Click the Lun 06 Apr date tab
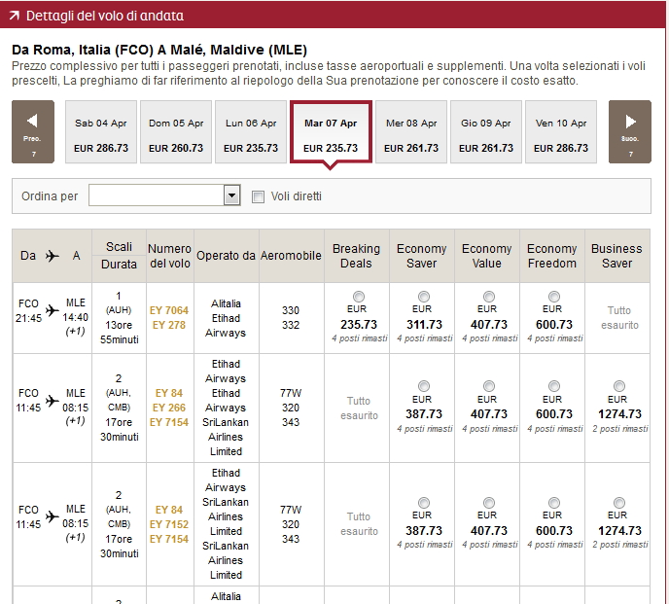This screenshot has height=604, width=669. coord(251,135)
